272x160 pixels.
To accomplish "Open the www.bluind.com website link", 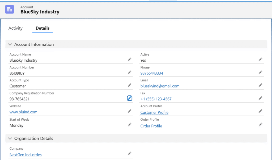I will [23, 112].
